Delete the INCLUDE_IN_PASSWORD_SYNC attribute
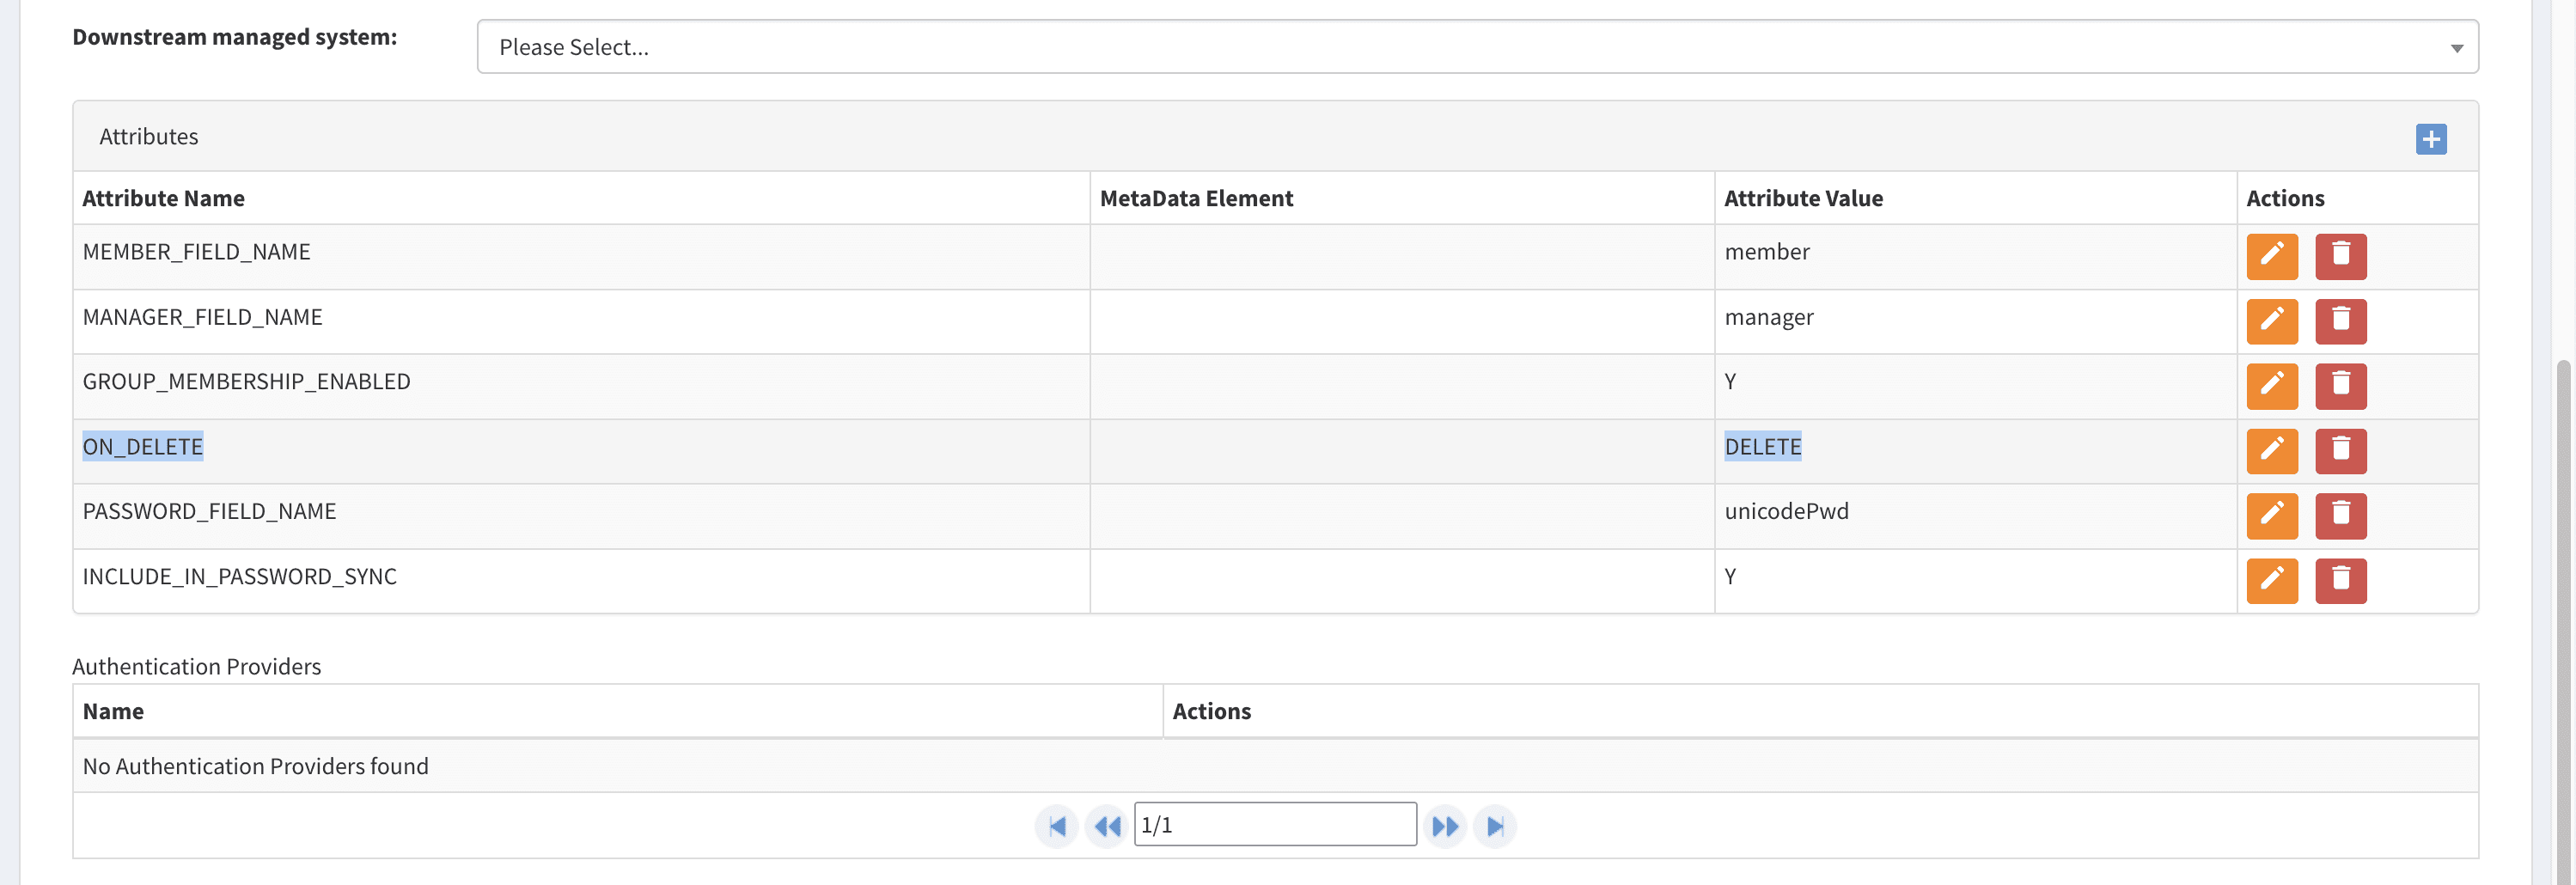This screenshot has height=885, width=2576. (x=2340, y=581)
